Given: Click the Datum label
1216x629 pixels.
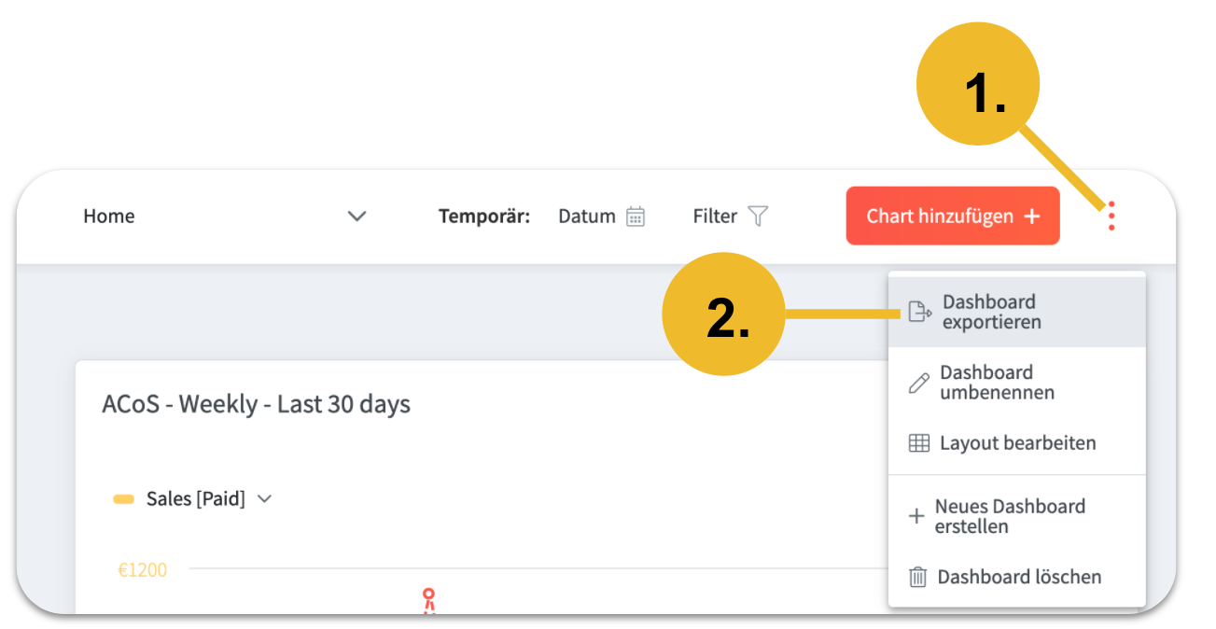Looking at the screenshot, I should pyautogui.click(x=586, y=217).
